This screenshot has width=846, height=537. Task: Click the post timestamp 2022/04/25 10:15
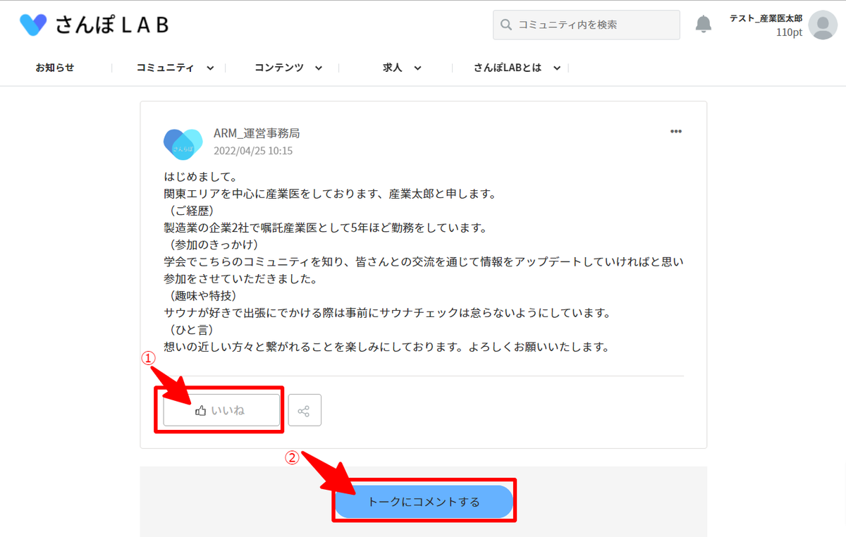(253, 151)
